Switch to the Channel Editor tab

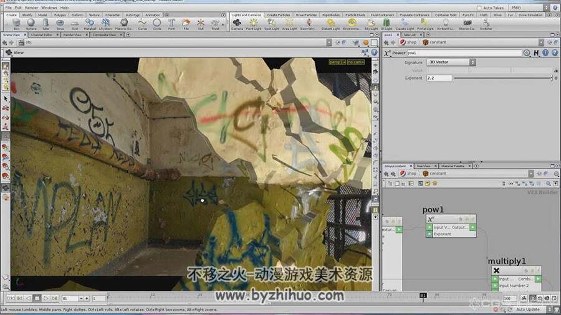[42, 35]
